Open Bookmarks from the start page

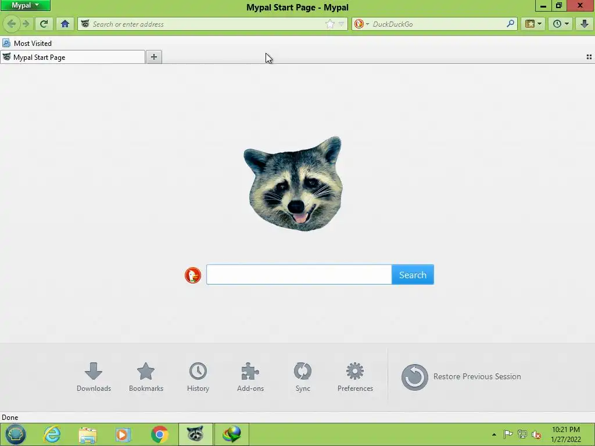tap(146, 377)
